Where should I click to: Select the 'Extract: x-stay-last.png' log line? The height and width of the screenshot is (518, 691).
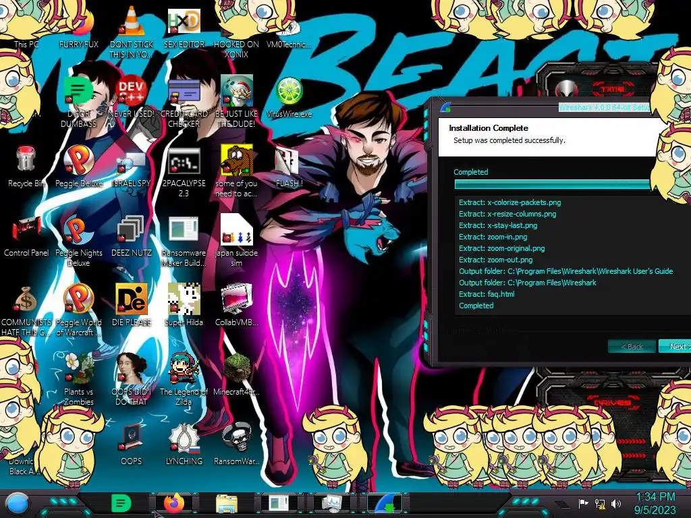pyautogui.click(x=498, y=225)
